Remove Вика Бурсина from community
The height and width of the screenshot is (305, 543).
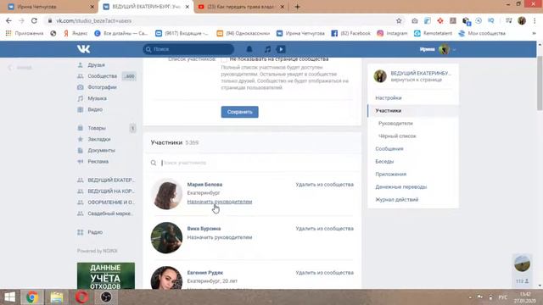(x=324, y=229)
